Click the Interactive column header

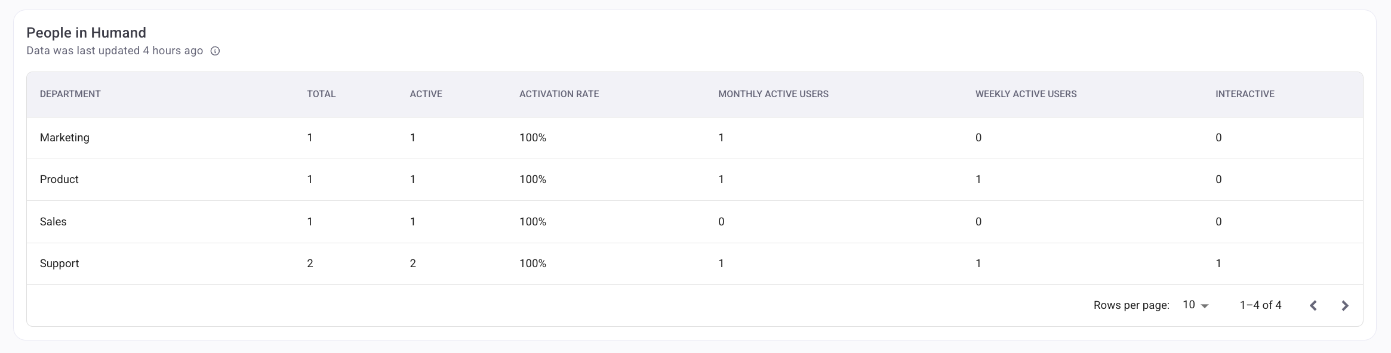pyautogui.click(x=1245, y=94)
